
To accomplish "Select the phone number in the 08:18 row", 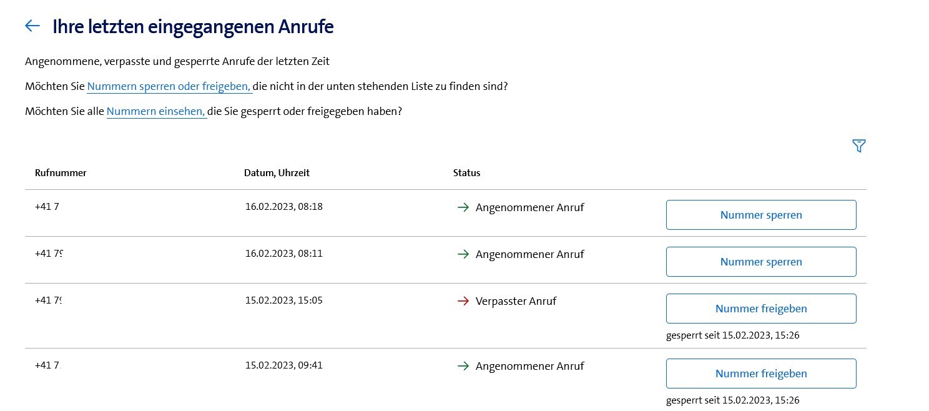I will (x=47, y=207).
